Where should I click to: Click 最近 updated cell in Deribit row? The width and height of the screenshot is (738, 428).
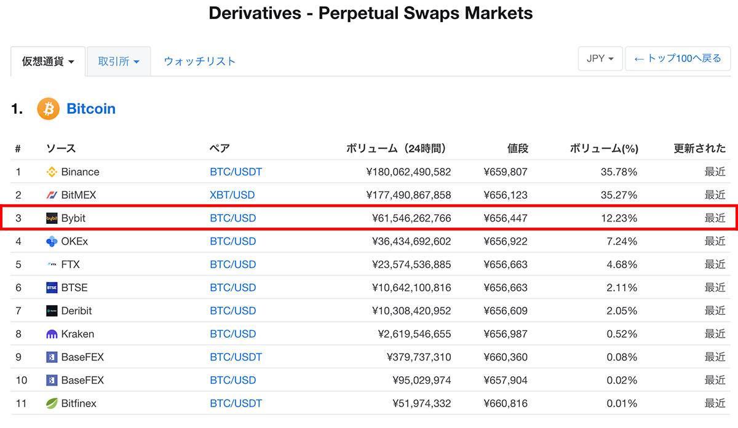click(715, 311)
